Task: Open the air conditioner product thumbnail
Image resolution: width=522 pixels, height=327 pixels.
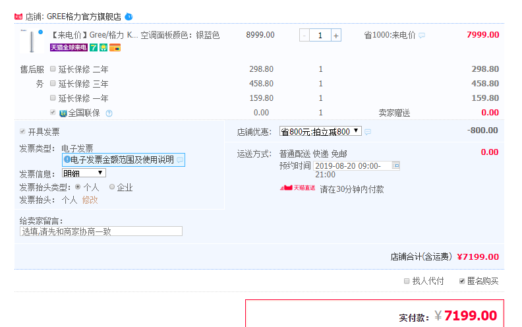Action: point(32,41)
